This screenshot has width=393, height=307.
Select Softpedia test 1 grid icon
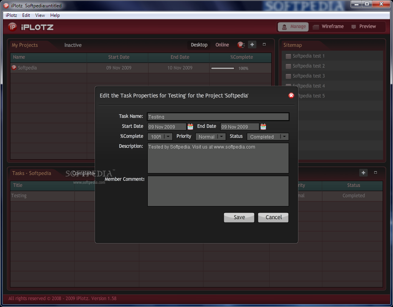[288, 56]
